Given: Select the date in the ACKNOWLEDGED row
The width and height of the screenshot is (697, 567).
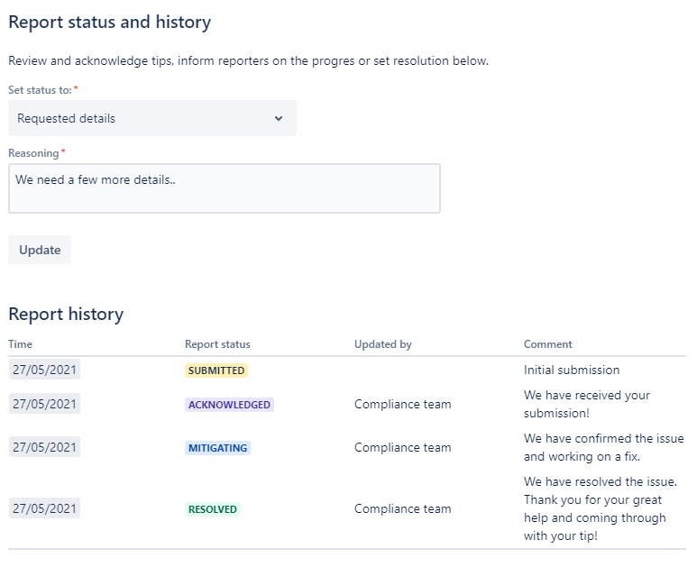Looking at the screenshot, I should pos(45,404).
